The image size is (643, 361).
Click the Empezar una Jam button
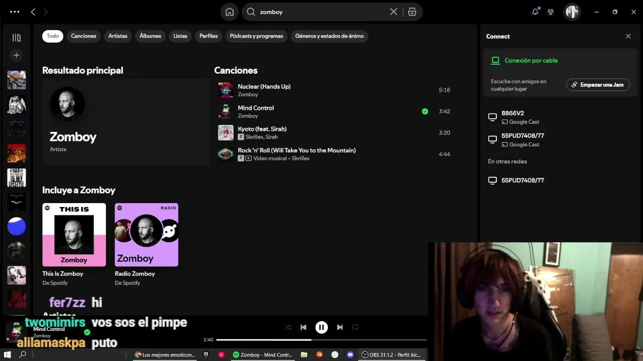coord(598,85)
